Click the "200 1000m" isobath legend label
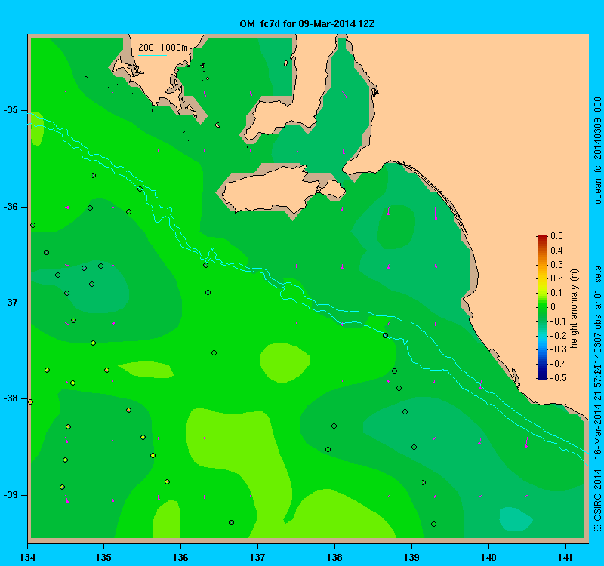The image size is (604, 566). 163,48
